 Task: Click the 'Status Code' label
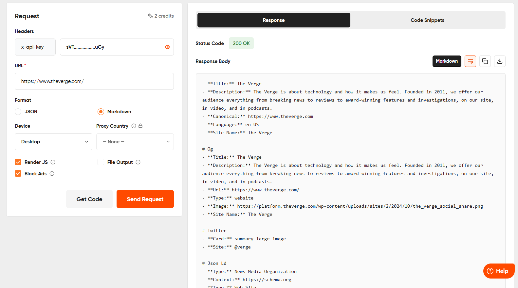[x=210, y=43]
